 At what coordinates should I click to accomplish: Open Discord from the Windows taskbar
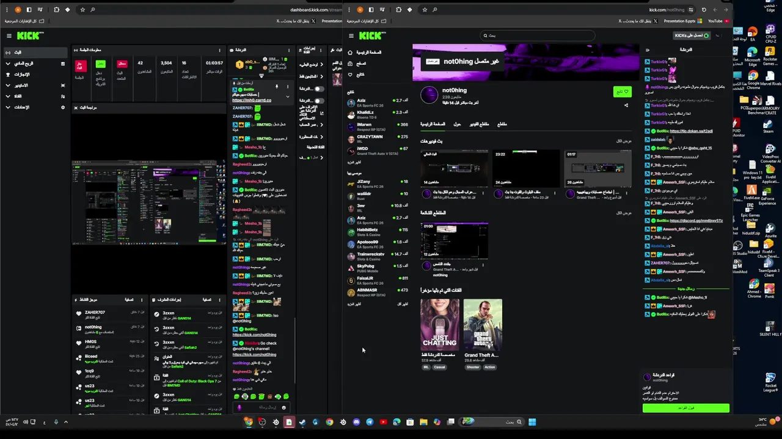coord(356,422)
